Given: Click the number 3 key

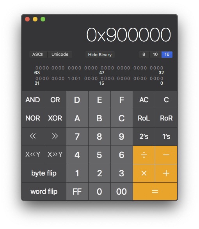Looking at the screenshot, I should tap(122, 173).
